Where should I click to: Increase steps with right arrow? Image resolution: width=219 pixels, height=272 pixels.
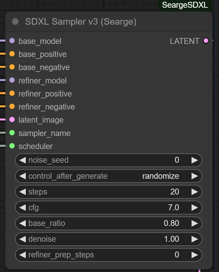[194, 192]
